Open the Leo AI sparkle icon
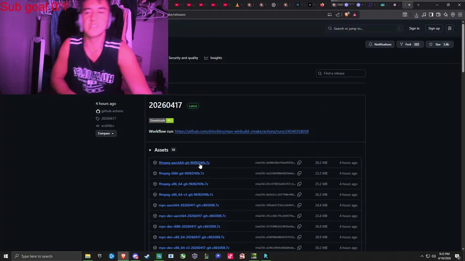 point(445,14)
